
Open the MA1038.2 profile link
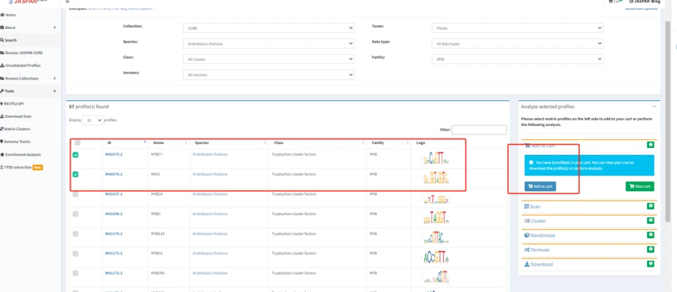click(113, 214)
